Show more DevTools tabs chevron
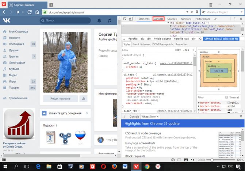 coord(215,19)
